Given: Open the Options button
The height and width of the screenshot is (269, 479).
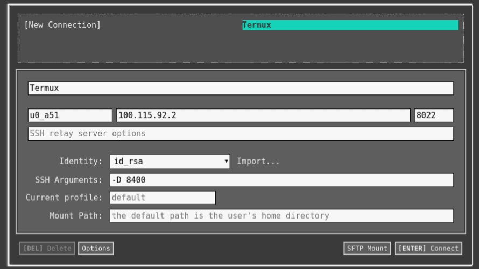Looking at the screenshot, I should [96, 248].
